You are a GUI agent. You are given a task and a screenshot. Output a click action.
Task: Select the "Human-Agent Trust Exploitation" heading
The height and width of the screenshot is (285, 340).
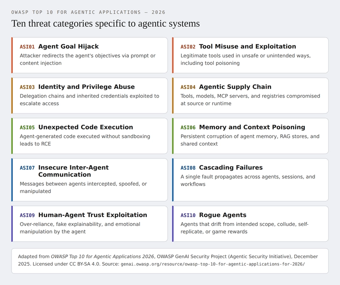93,215
